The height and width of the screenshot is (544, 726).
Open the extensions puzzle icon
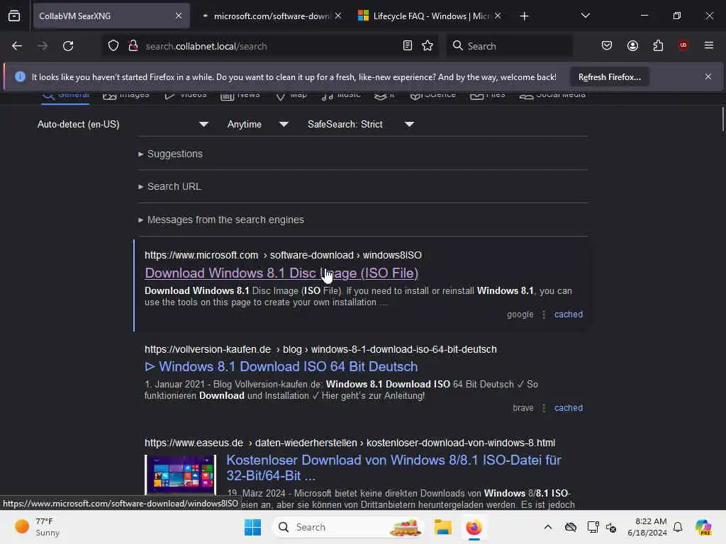point(658,45)
